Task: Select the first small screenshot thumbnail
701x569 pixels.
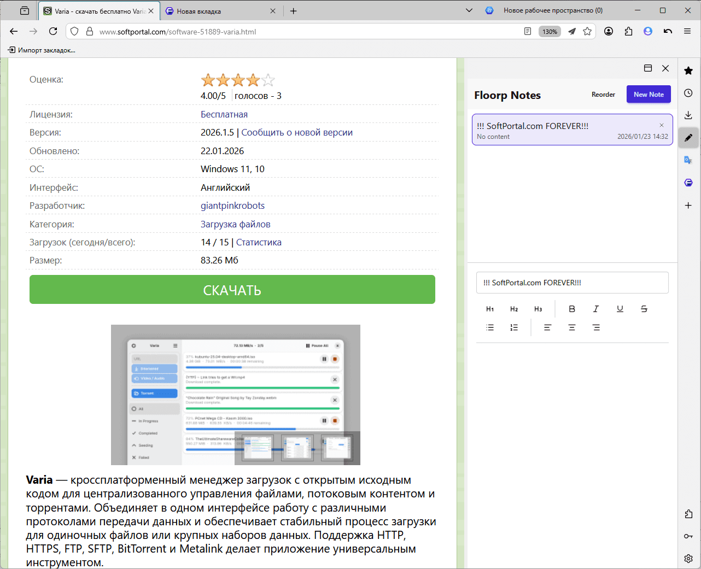Action: pyautogui.click(x=258, y=448)
